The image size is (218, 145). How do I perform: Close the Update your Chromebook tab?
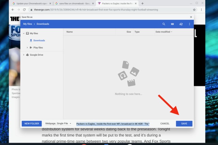click(x=50, y=3)
